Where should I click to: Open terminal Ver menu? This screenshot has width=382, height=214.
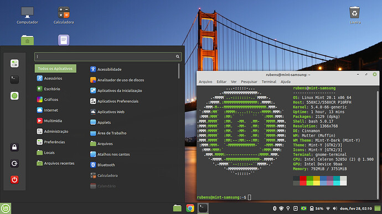pyautogui.click(x=234, y=81)
